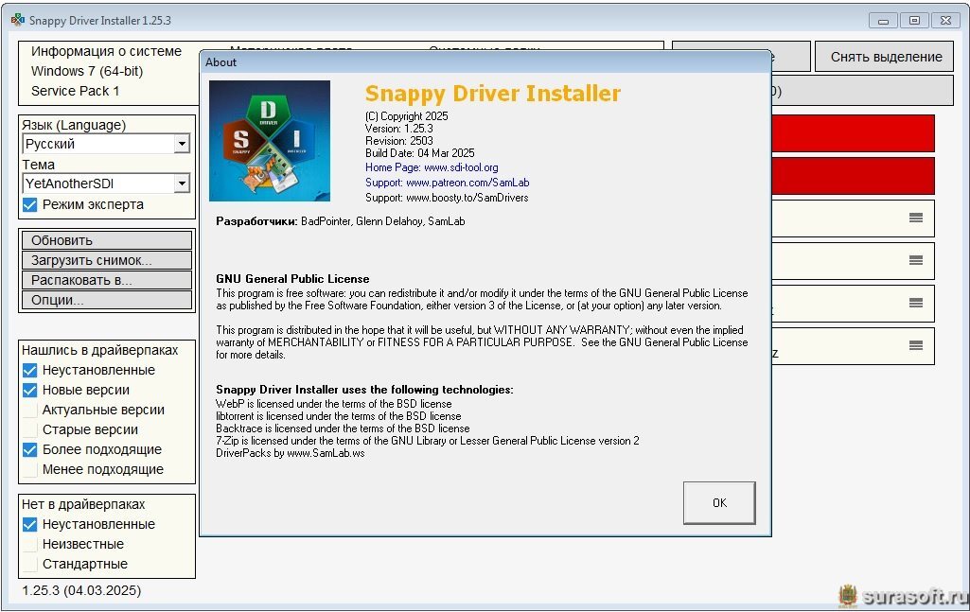Enable the Старые версии filter

tap(29, 429)
